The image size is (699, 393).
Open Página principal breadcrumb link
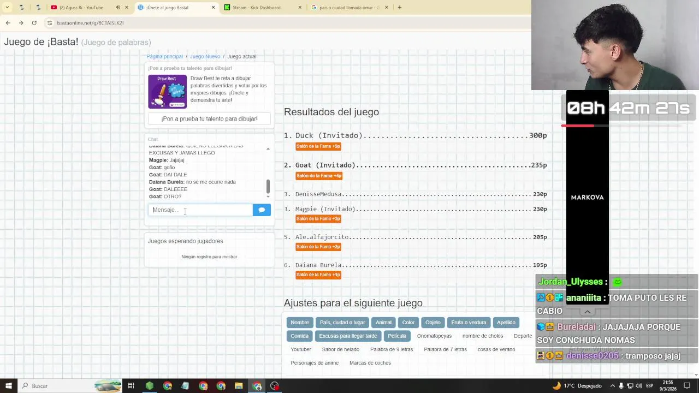[x=164, y=57]
